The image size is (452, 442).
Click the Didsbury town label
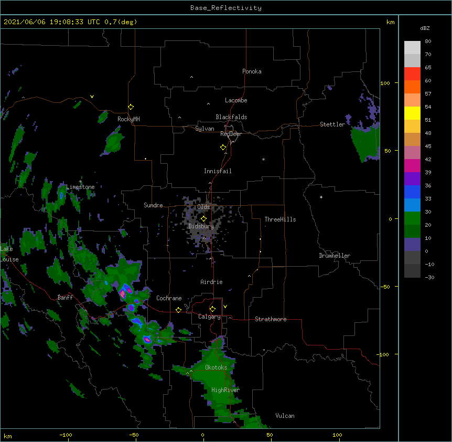pyautogui.click(x=201, y=226)
